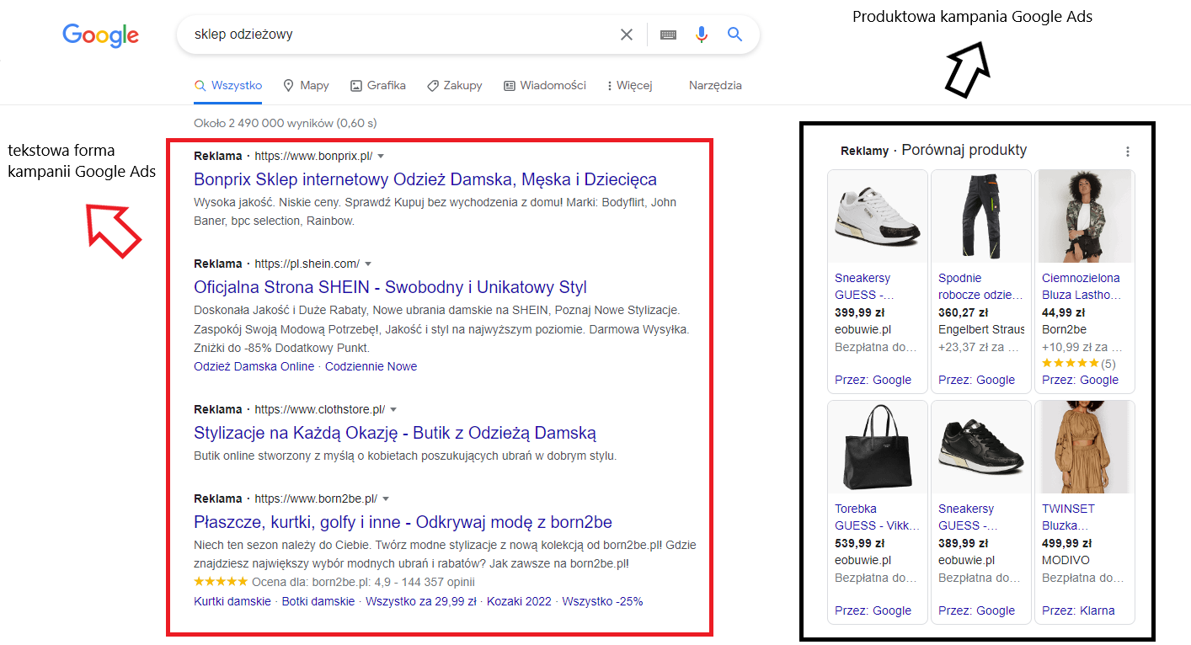Image resolution: width=1191 pixels, height=645 pixels.
Task: Select white GUESS sneakers product image
Action: [878, 216]
